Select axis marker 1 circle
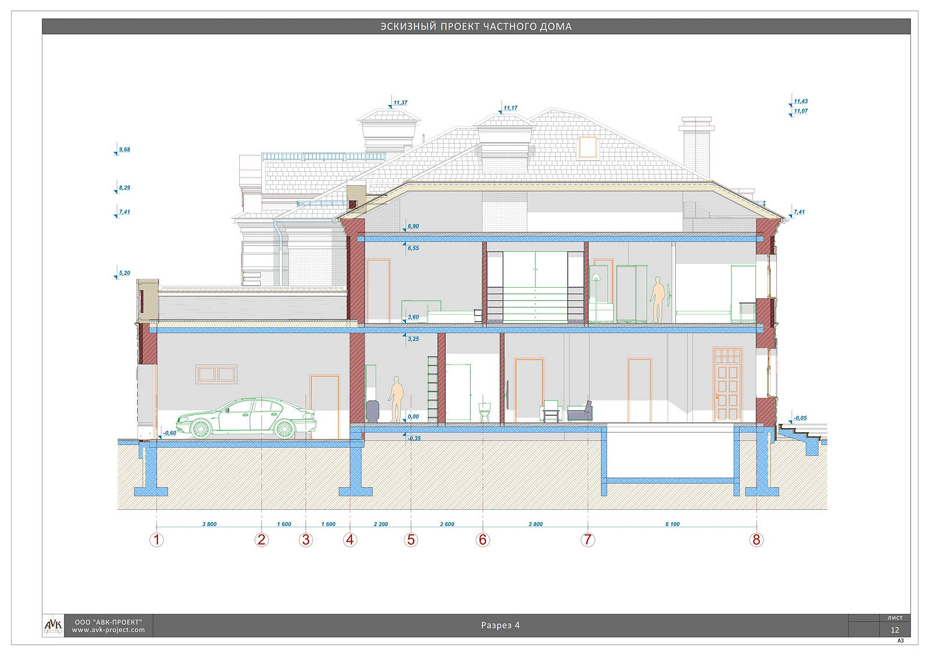Viewport: 929px width, 656px height. [x=157, y=540]
